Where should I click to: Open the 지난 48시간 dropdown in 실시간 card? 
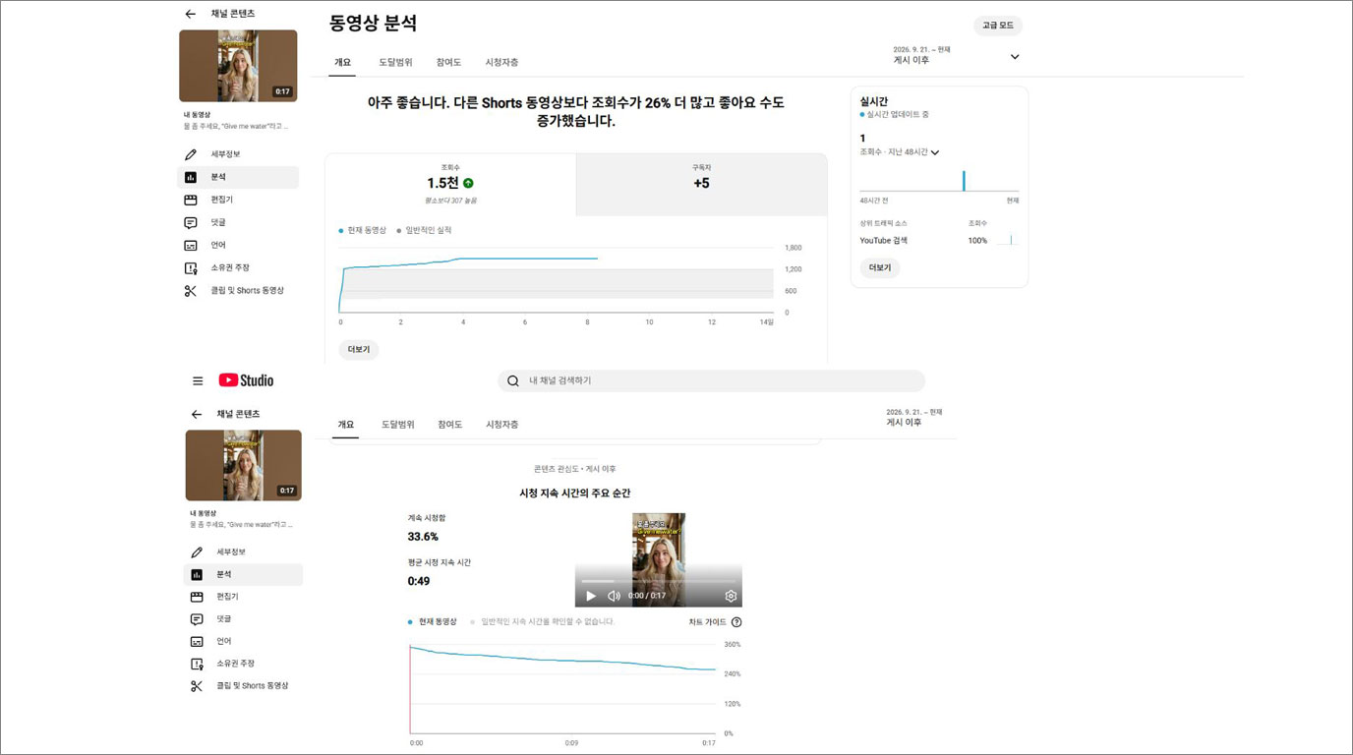(935, 152)
